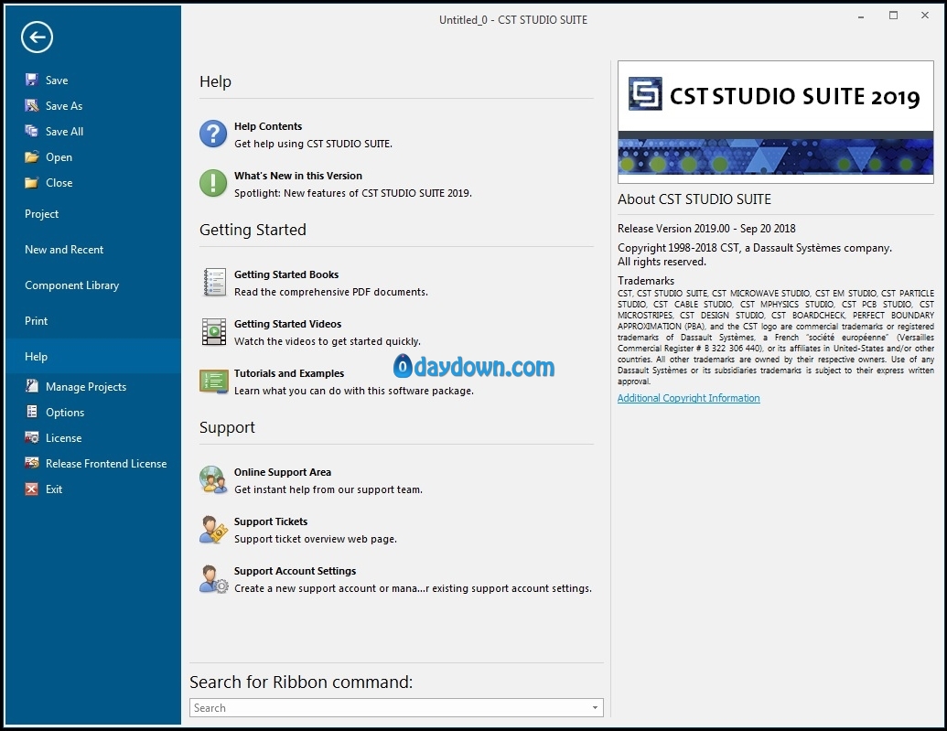947x731 pixels.
Task: Click the Support Tickets icon
Action: click(213, 529)
